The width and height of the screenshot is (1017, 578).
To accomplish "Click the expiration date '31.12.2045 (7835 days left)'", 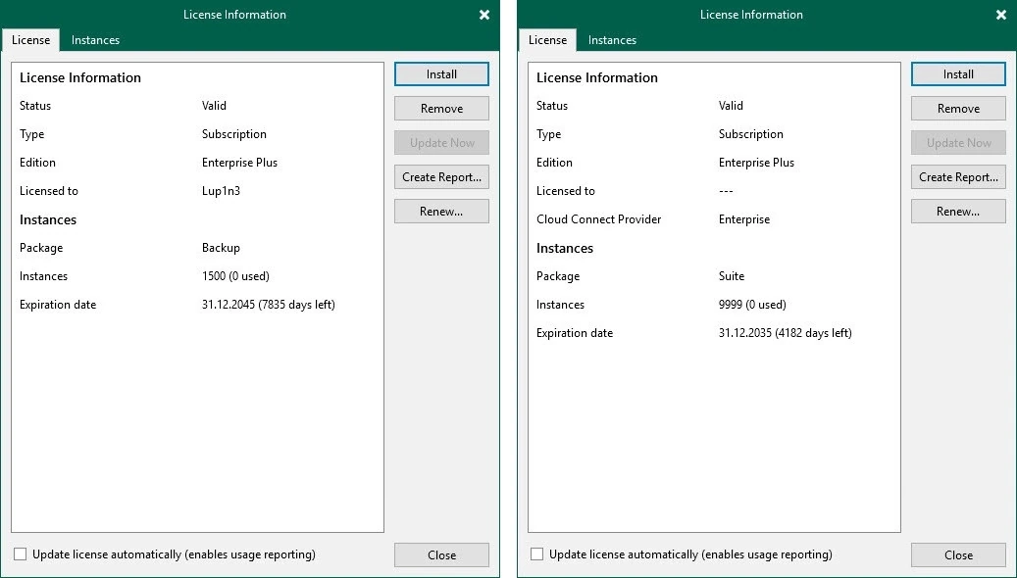I will [269, 305].
